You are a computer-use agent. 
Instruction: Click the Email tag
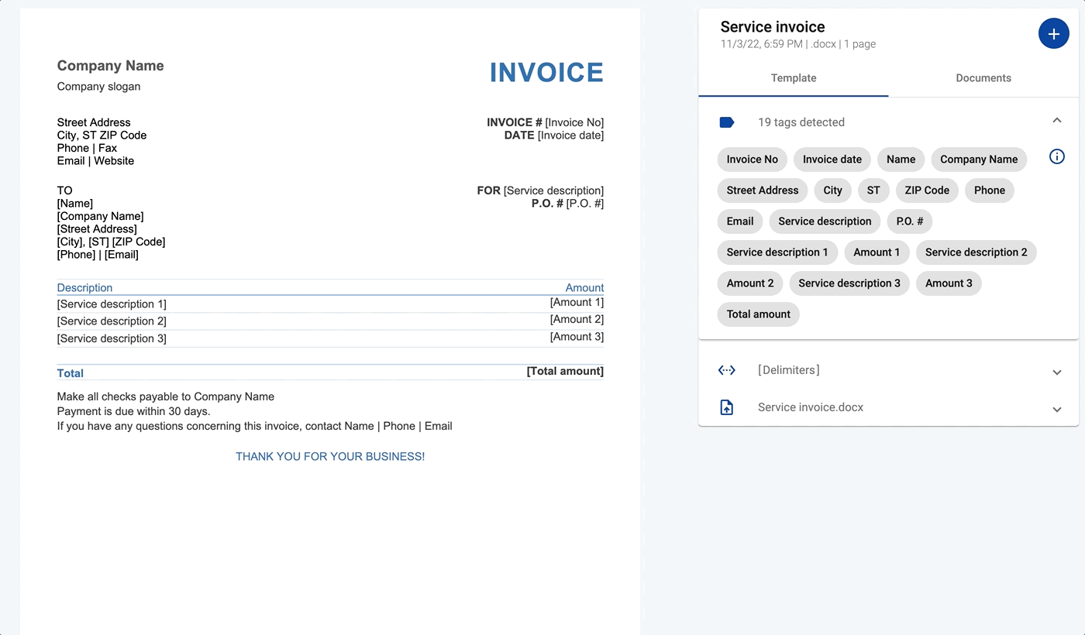739,221
